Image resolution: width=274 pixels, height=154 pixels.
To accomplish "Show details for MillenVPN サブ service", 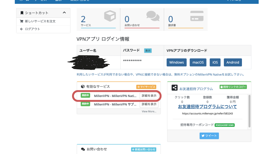I will pyautogui.click(x=149, y=104).
